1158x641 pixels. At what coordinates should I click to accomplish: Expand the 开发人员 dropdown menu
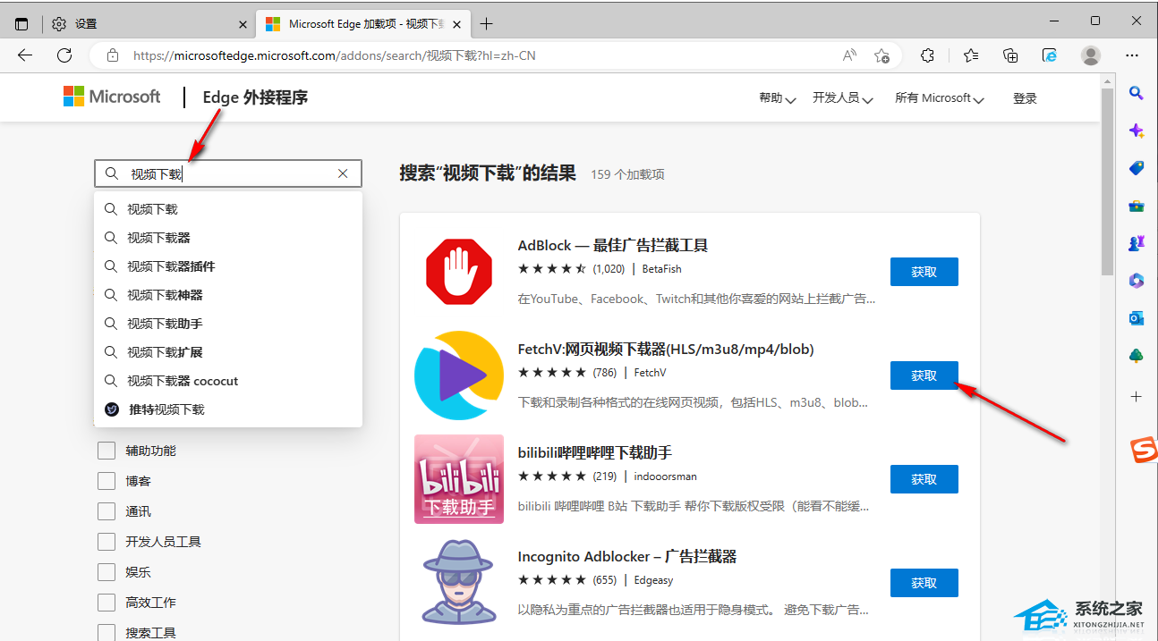[842, 98]
